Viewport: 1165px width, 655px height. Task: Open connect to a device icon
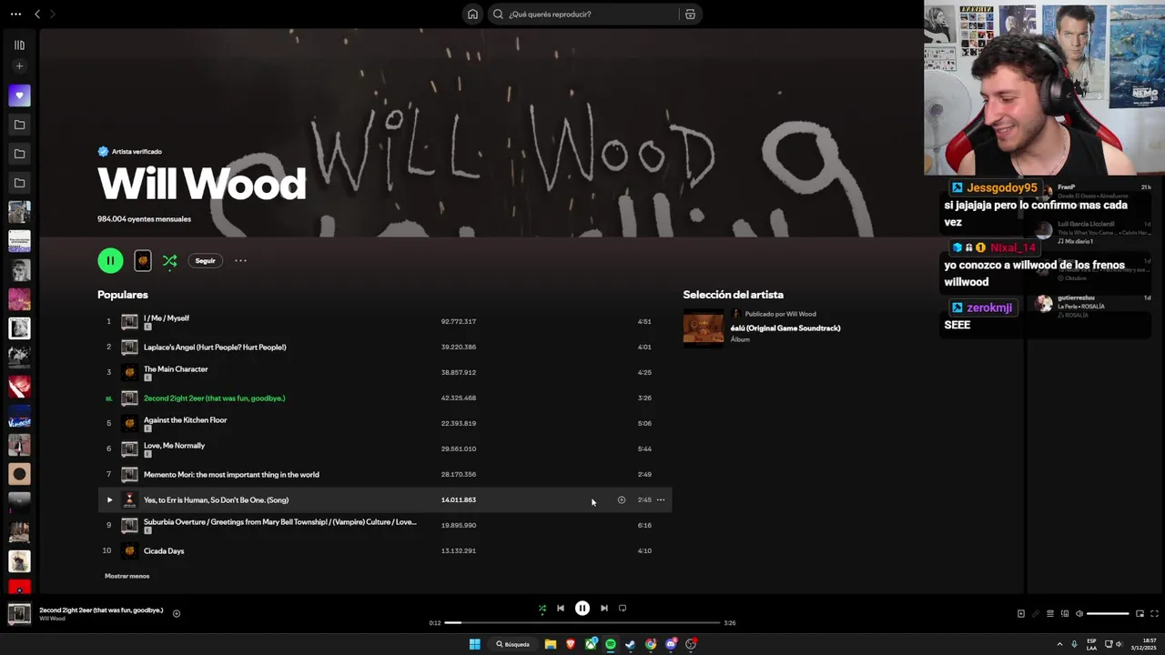point(1065,613)
